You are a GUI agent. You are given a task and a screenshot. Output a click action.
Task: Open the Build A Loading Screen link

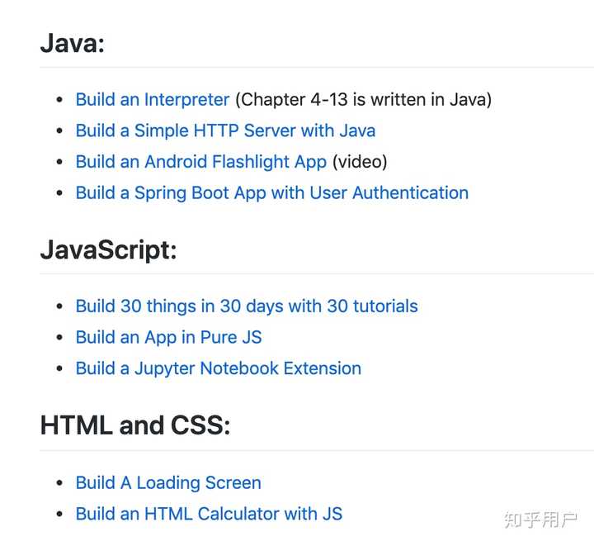click(168, 483)
